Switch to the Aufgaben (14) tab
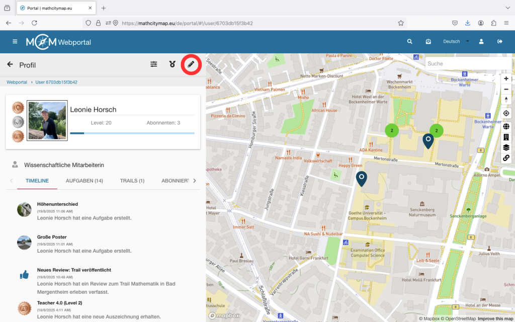The width and height of the screenshot is (515, 322). coord(84,181)
